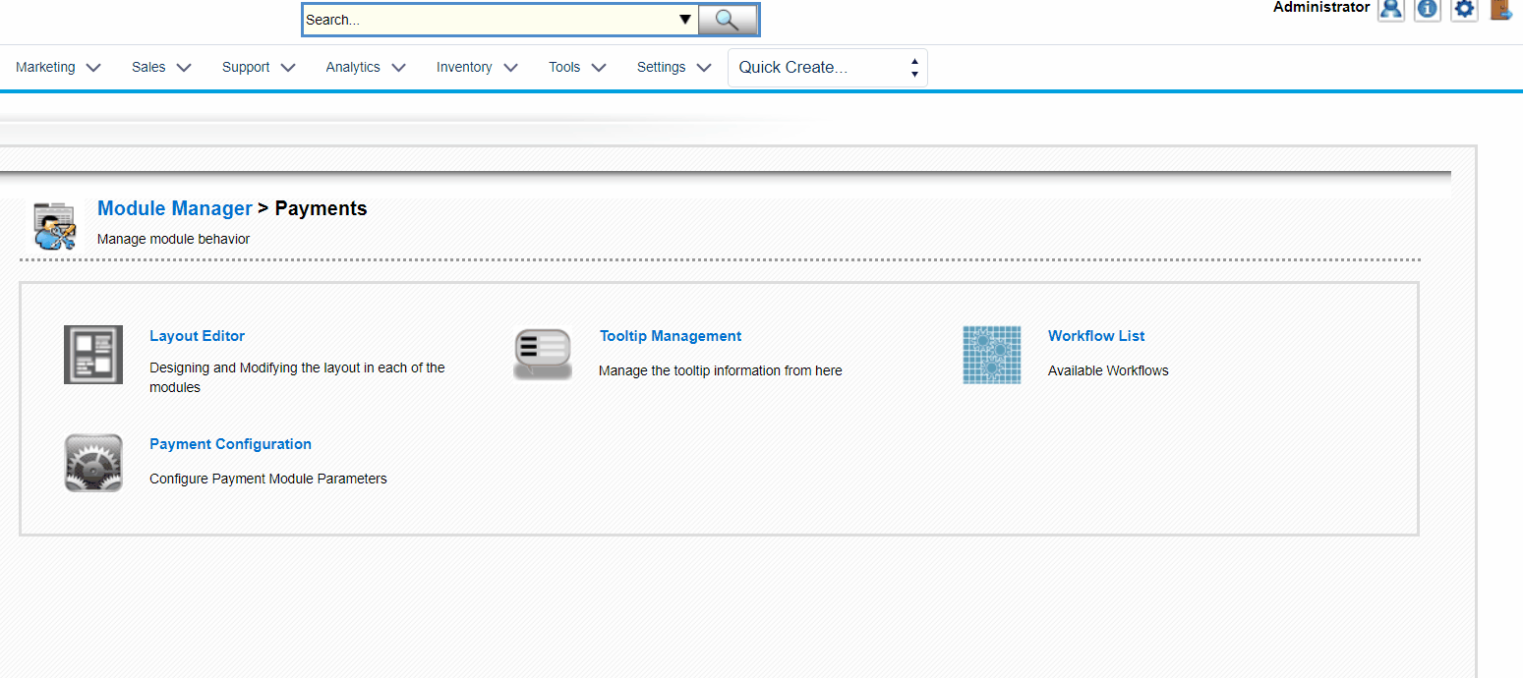Open the Workflow List link
Viewport: 1523px width, 678px height.
tap(1096, 336)
